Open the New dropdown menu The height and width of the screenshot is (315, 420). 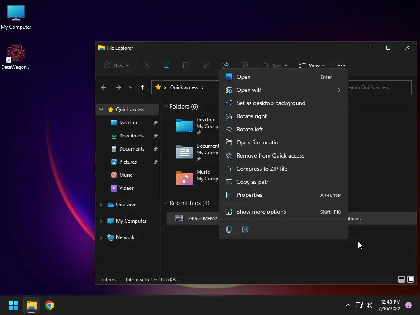116,65
